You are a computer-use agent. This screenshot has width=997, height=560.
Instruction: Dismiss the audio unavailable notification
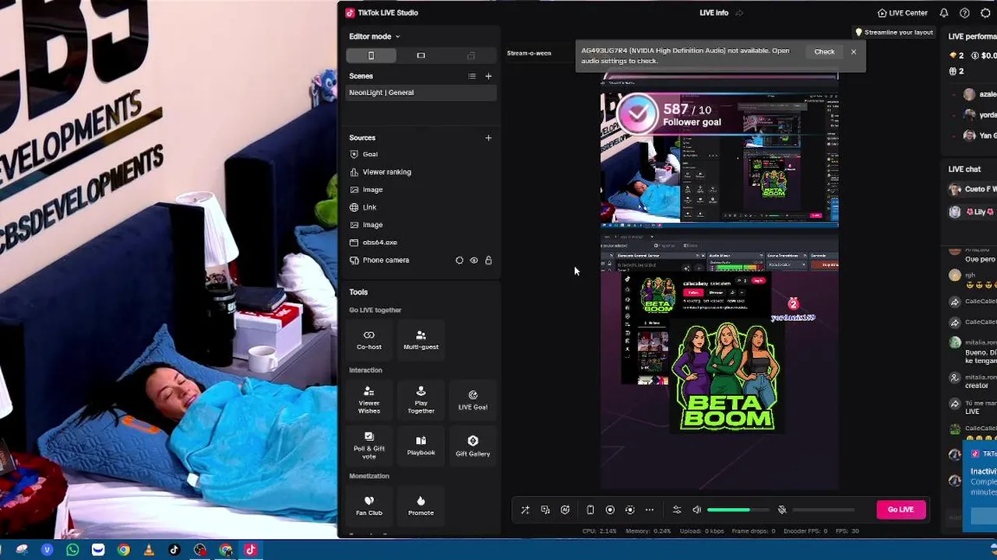click(x=854, y=51)
